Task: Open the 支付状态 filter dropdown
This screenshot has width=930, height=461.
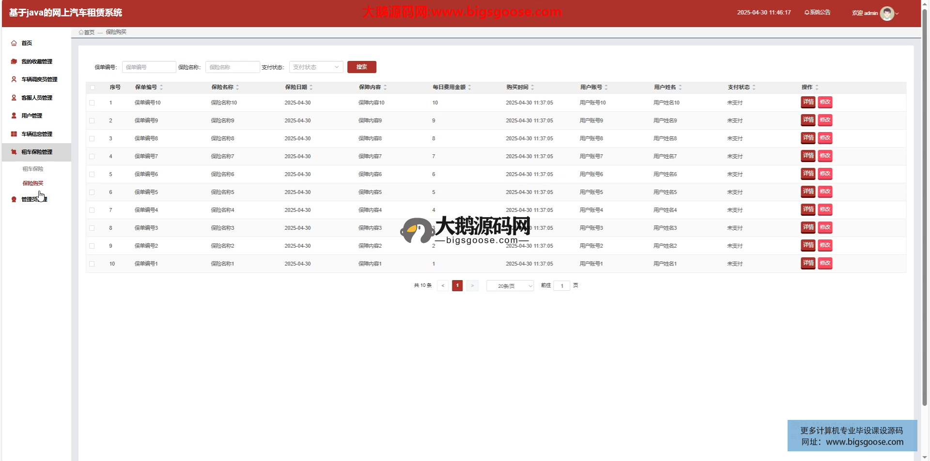Action: [x=316, y=67]
